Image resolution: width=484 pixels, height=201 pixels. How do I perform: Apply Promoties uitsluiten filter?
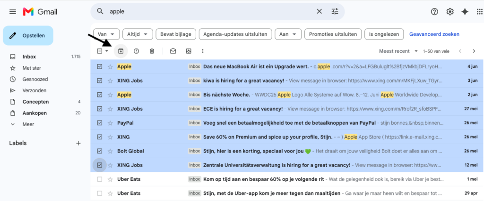pyautogui.click(x=333, y=34)
